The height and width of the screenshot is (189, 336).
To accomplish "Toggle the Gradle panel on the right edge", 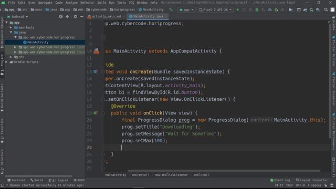I will pyautogui.click(x=334, y=23).
